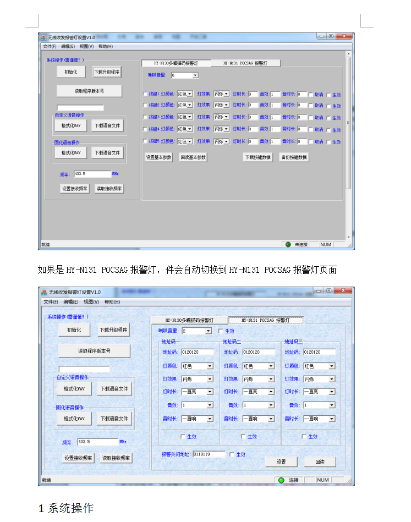This screenshot has width=411, height=522.
Task: Click the upper window's vertical scrollbar down arrow
Action: pos(348,238)
